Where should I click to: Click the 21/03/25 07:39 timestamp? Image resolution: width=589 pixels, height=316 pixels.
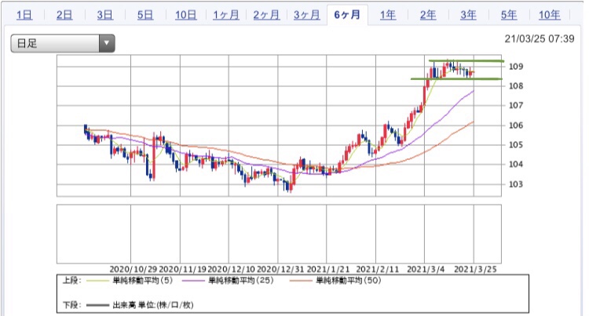(x=540, y=38)
